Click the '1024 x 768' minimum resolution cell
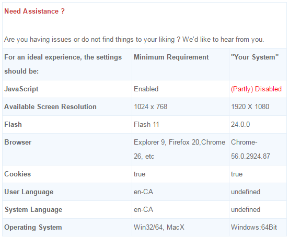Screen dimensions: 289x238 151,107
